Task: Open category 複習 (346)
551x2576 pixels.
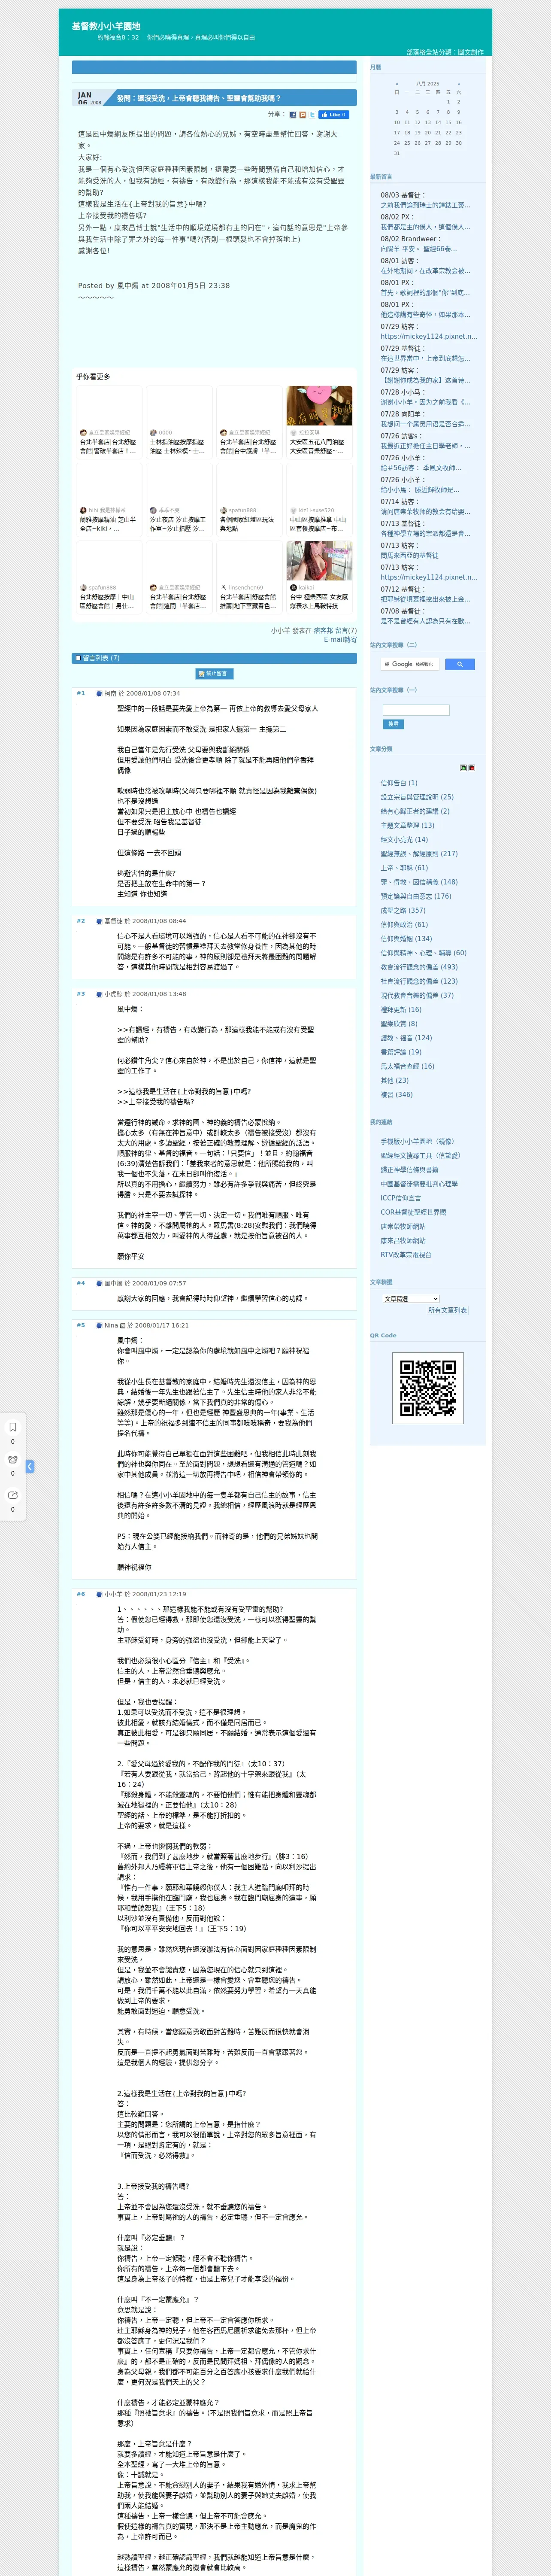Action: [x=396, y=1095]
